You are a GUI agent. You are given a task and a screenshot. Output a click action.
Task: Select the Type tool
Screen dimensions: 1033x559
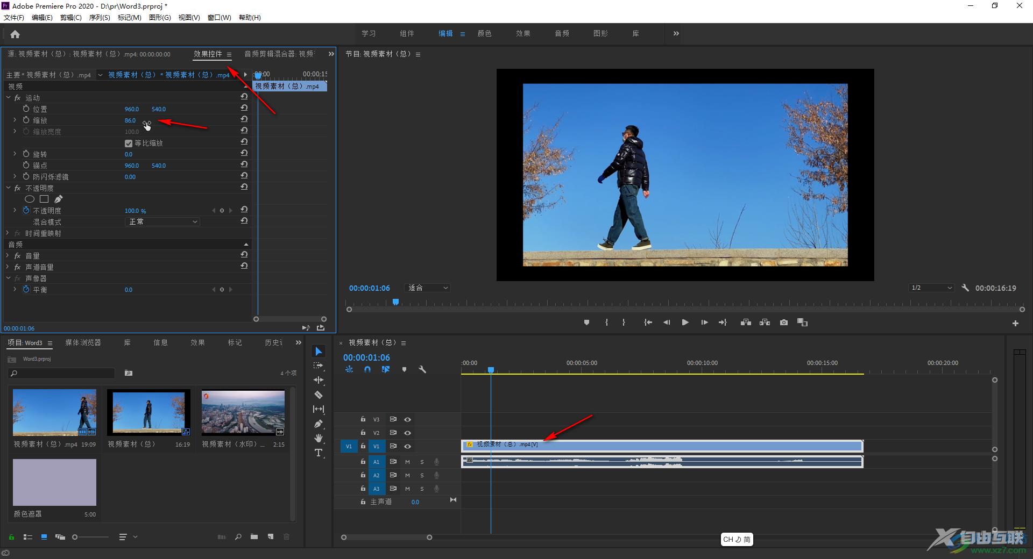319,453
